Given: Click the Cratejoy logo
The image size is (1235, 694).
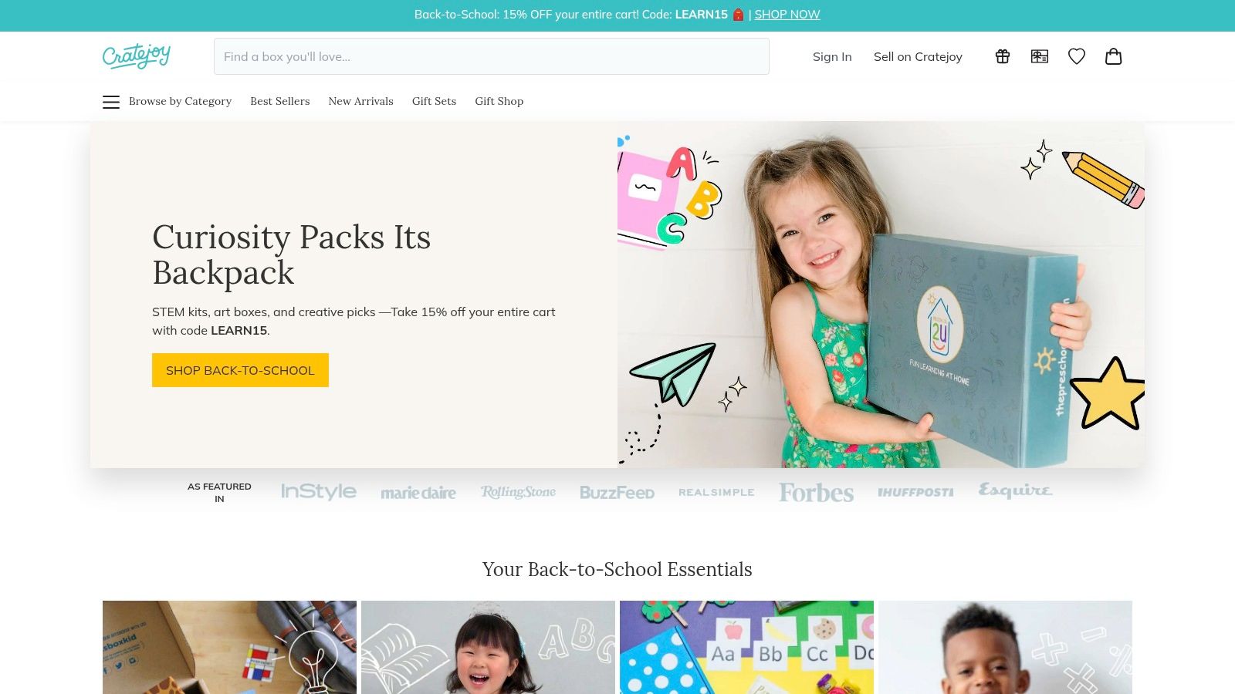Looking at the screenshot, I should (x=137, y=56).
